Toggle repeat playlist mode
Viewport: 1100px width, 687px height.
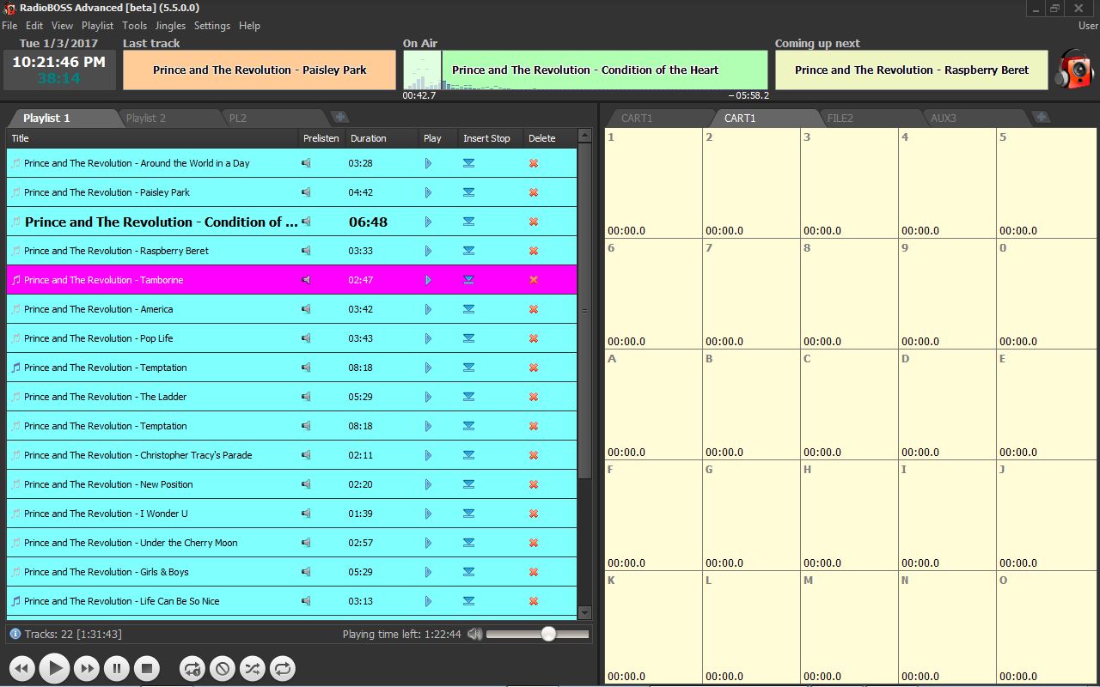(x=282, y=667)
